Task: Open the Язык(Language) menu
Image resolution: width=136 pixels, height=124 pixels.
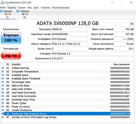Action: pos(61,7)
